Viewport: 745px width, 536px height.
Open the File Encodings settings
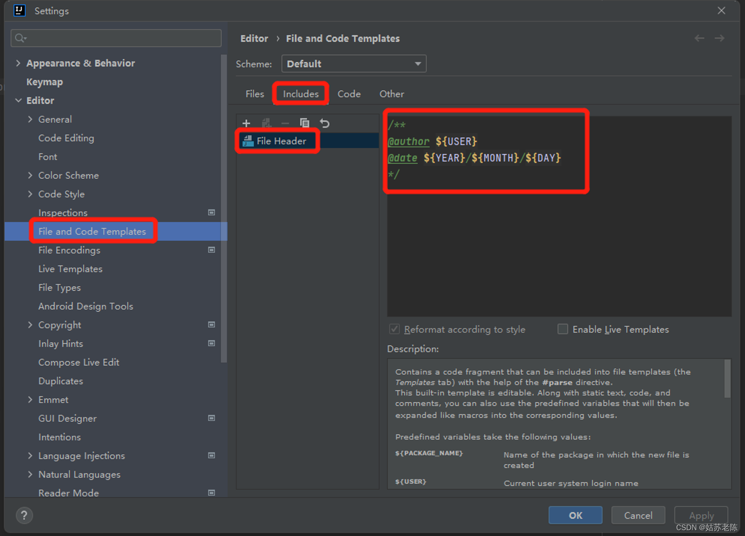pos(69,250)
